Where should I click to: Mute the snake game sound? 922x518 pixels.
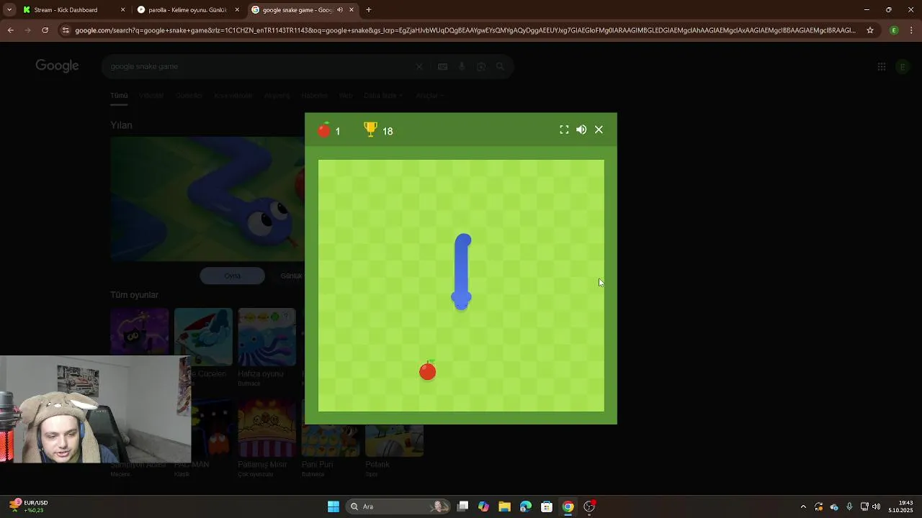point(581,129)
